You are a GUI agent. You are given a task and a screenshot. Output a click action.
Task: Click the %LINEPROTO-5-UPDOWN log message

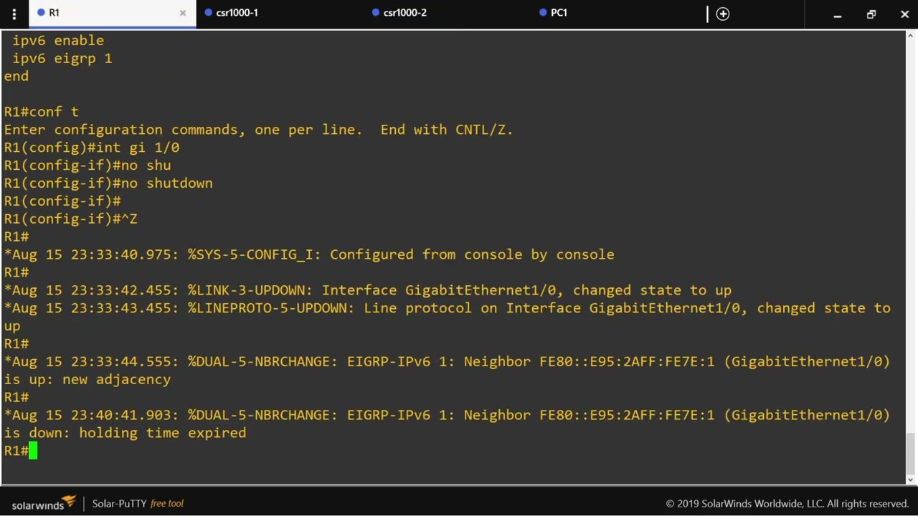click(448, 317)
